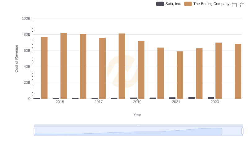Click the Boeing bar for 2019
The width and height of the screenshot is (248, 143).
(141, 70)
